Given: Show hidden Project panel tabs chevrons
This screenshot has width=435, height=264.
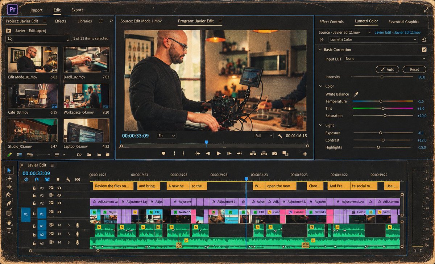Looking at the screenshot, I should 111,21.
